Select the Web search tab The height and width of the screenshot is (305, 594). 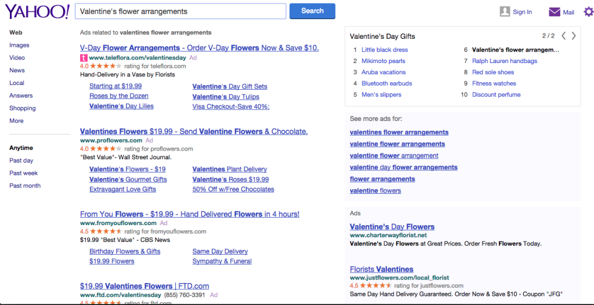click(16, 32)
